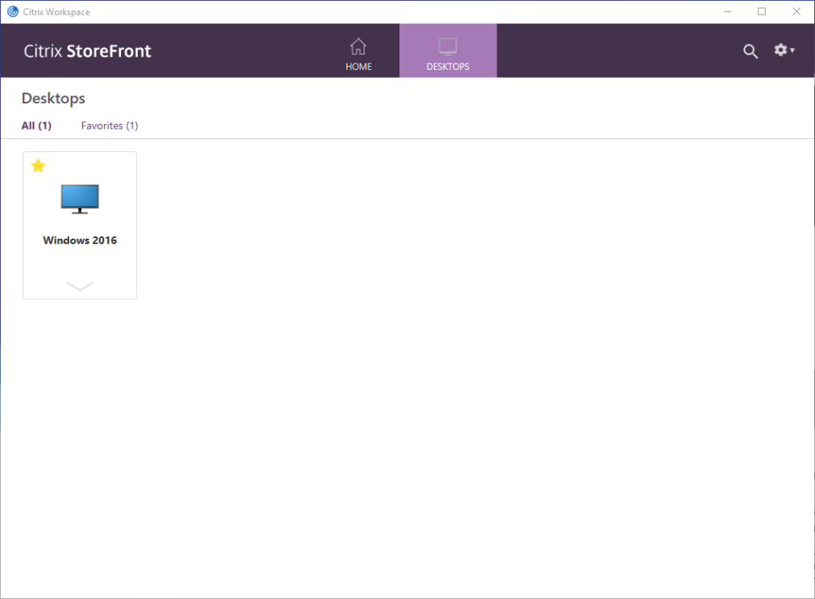Click the Windows 2016 label
Viewport: 815px width, 599px height.
click(x=80, y=240)
